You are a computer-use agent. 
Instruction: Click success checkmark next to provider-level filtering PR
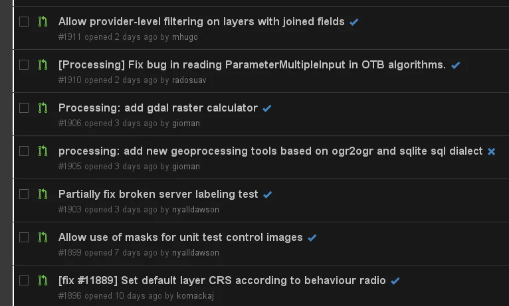point(354,22)
